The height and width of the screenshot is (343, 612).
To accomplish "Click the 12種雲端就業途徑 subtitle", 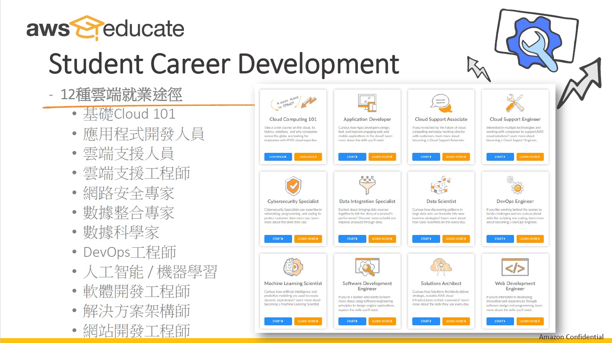I will tap(121, 95).
